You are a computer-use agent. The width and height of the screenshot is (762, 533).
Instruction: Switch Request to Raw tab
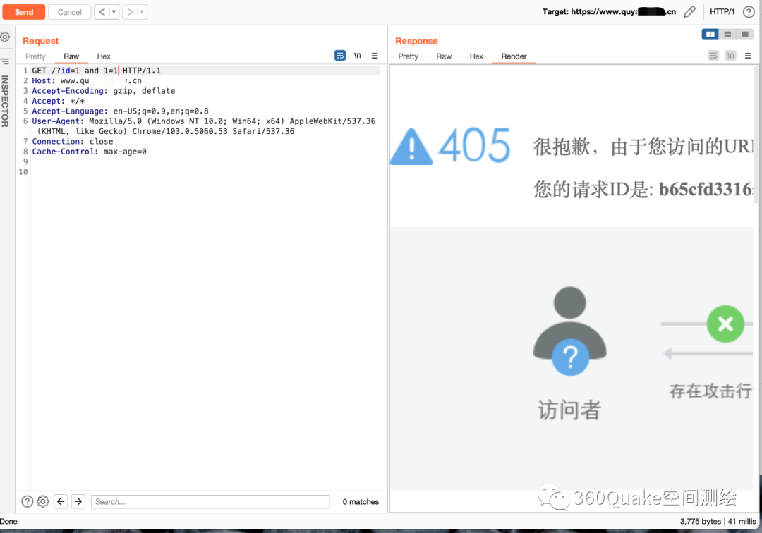coord(71,56)
